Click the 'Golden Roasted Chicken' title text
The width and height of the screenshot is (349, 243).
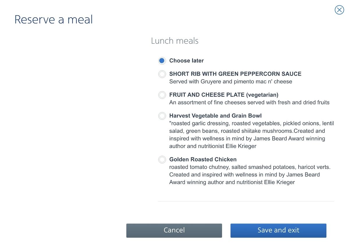(x=203, y=159)
